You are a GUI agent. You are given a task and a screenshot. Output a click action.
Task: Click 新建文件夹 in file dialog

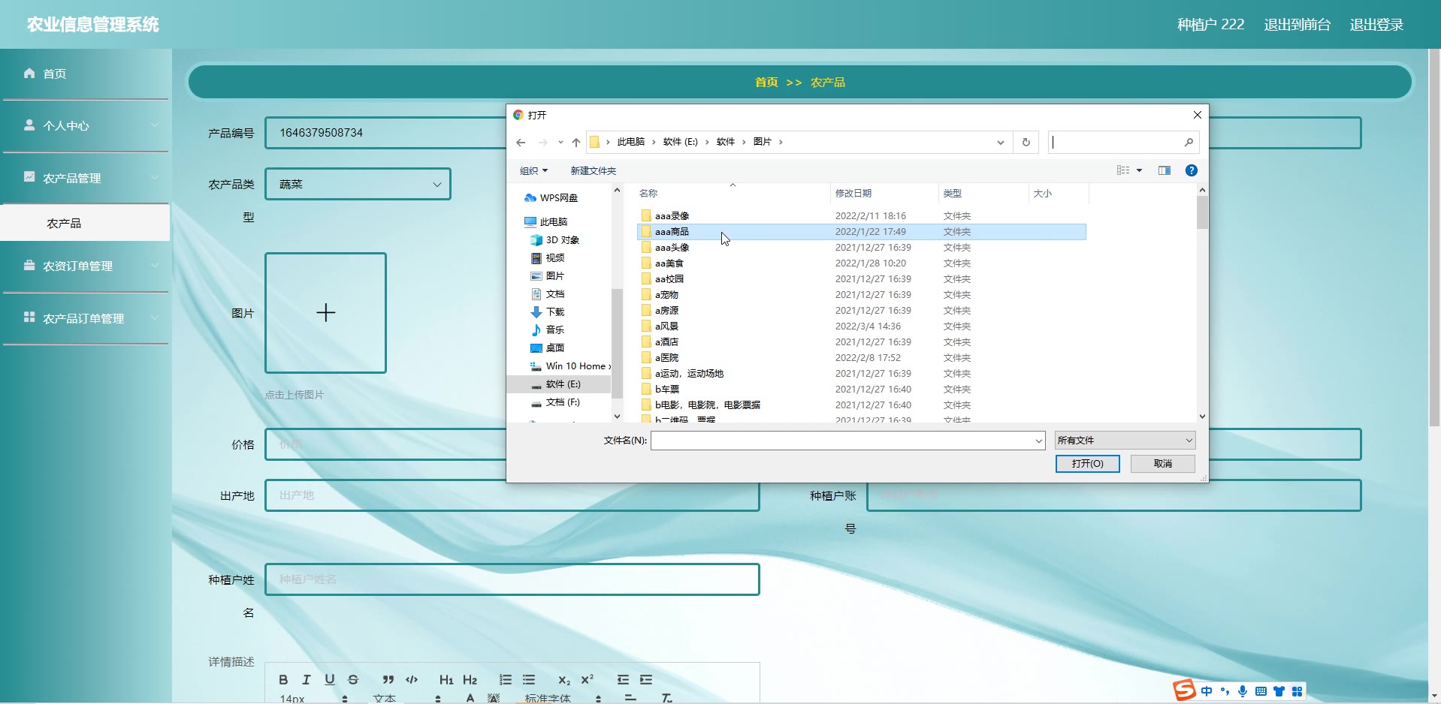(x=593, y=170)
